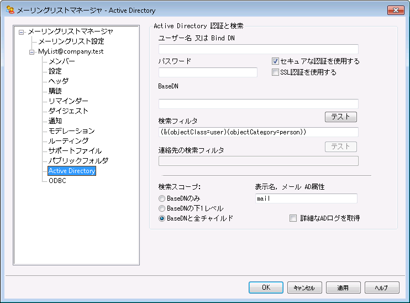Screen dimensions: 410x303
Task: Select リマインダー in the tree
Action: point(69,101)
